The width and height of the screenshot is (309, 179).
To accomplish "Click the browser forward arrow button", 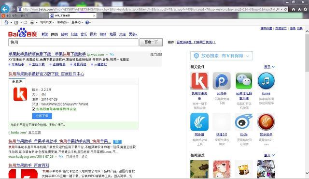I will (x=13, y=9).
